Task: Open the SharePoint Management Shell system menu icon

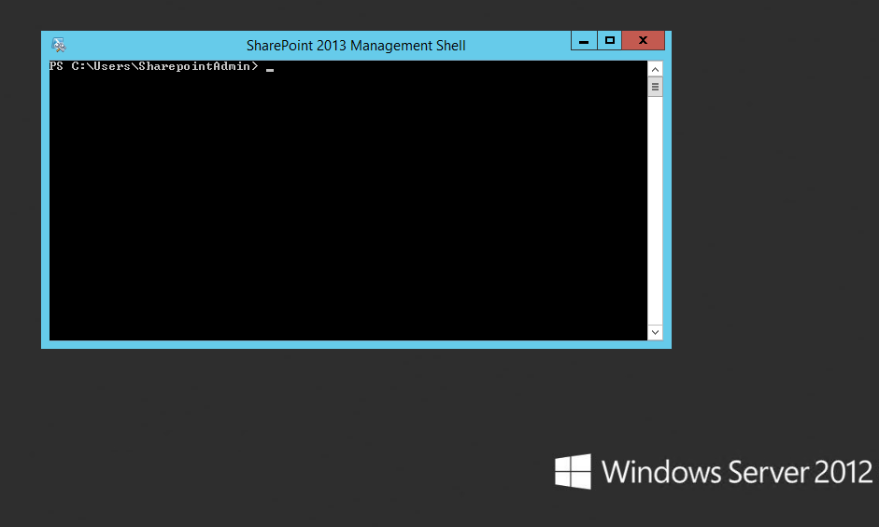Action: click(x=58, y=45)
